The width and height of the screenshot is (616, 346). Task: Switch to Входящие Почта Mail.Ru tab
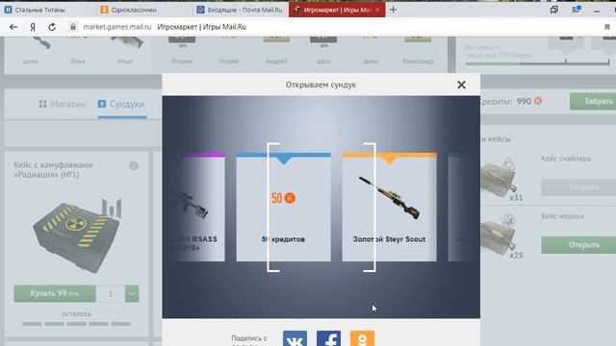240,10
